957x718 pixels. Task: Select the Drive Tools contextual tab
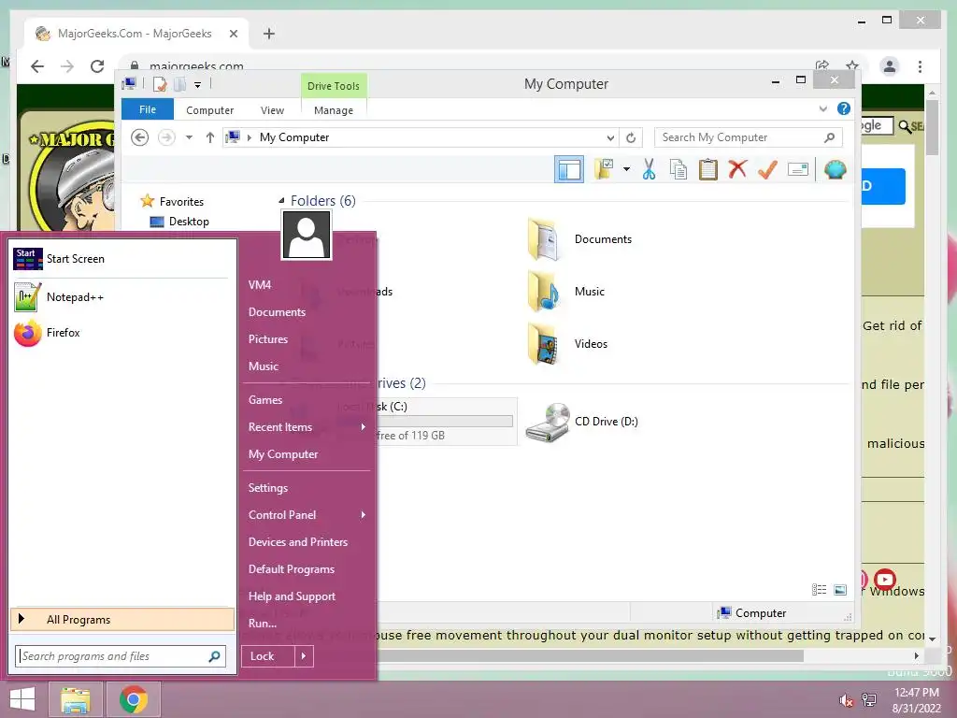(334, 86)
